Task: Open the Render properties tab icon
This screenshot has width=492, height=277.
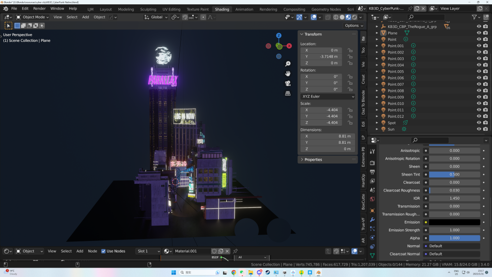Action: (372, 163)
